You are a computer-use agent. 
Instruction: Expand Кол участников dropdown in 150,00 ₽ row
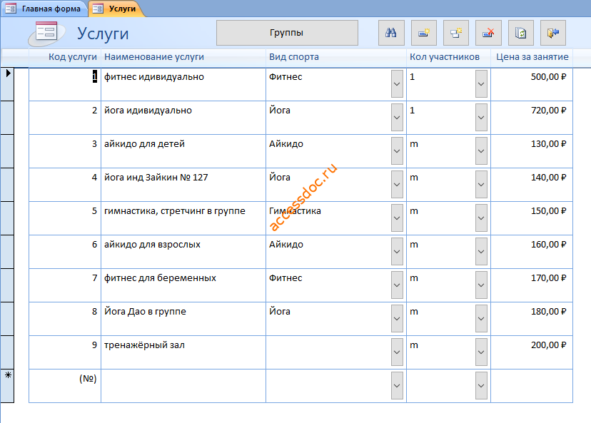click(481, 218)
